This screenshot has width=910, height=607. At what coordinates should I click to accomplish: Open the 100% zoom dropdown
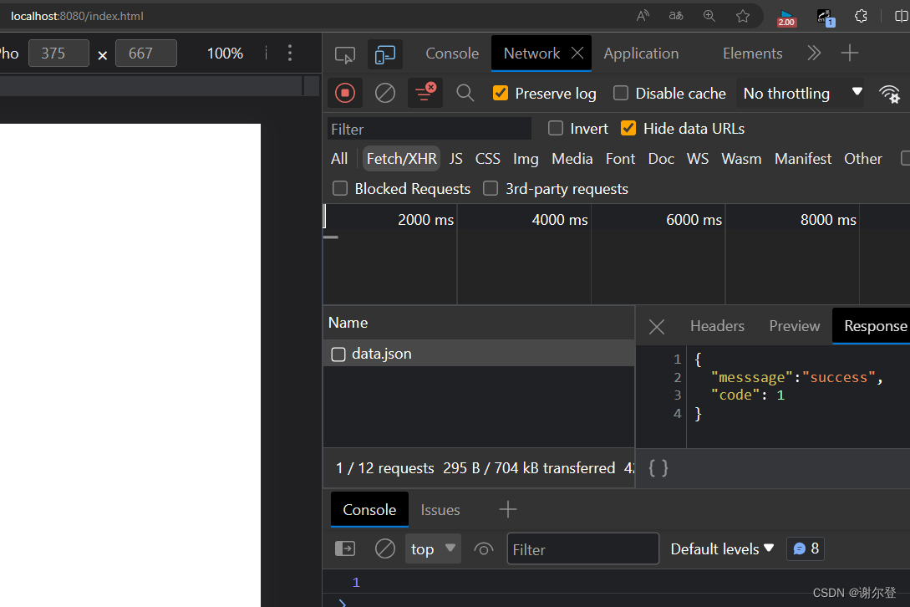[x=225, y=54]
